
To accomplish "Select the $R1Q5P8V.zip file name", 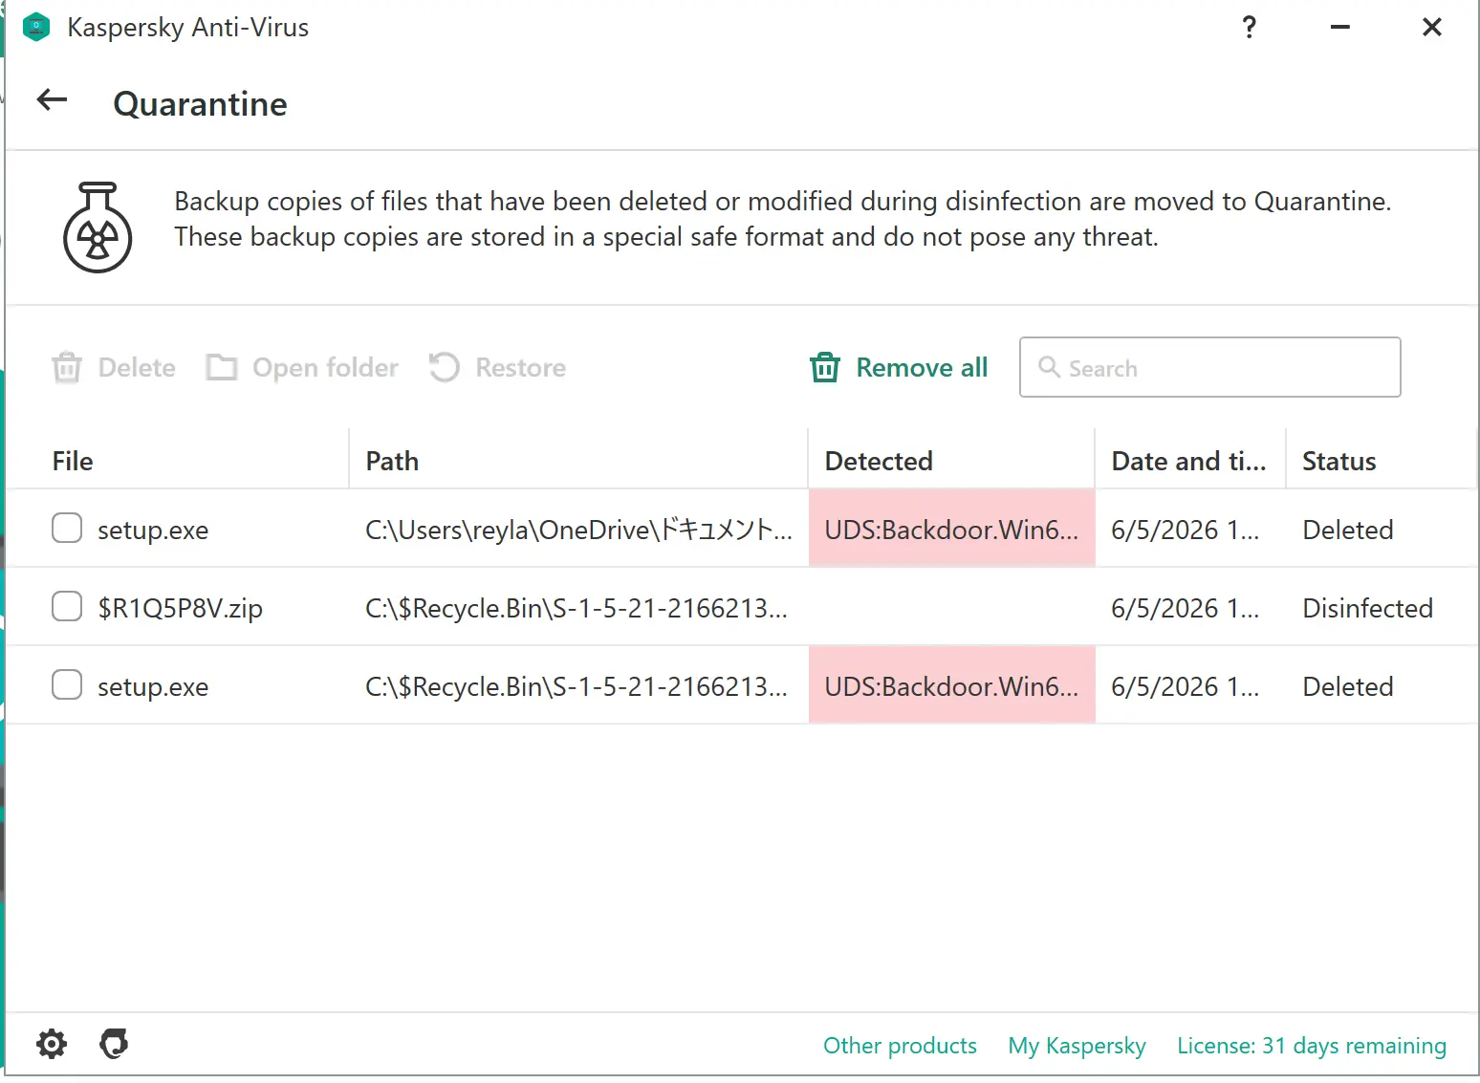I will point(180,608).
